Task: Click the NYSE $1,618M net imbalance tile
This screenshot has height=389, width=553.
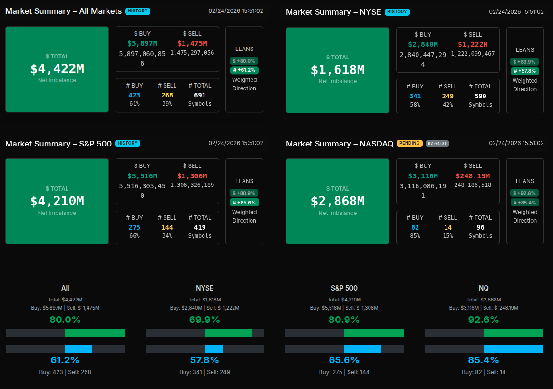Action: click(338, 70)
